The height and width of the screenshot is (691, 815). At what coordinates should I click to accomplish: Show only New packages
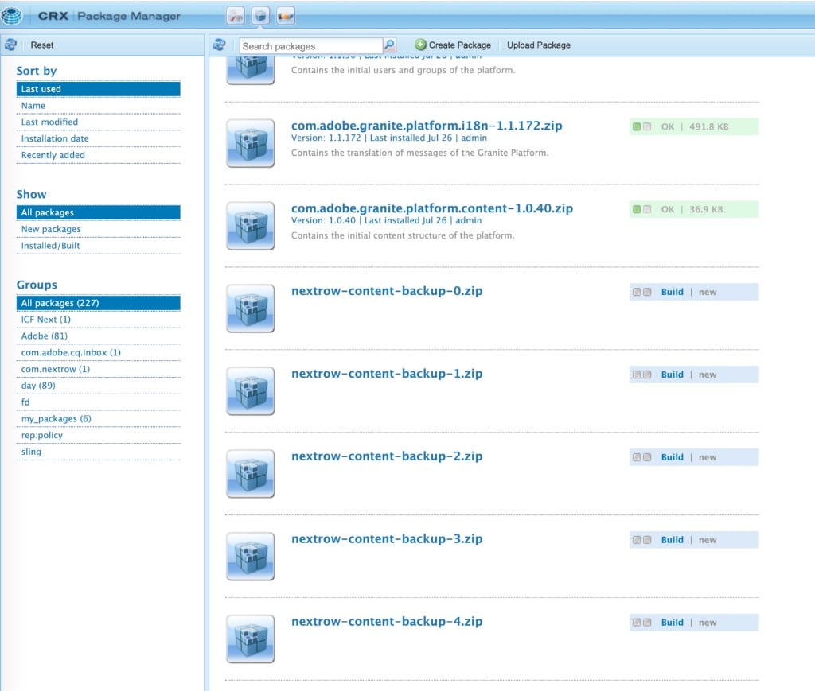(98, 229)
